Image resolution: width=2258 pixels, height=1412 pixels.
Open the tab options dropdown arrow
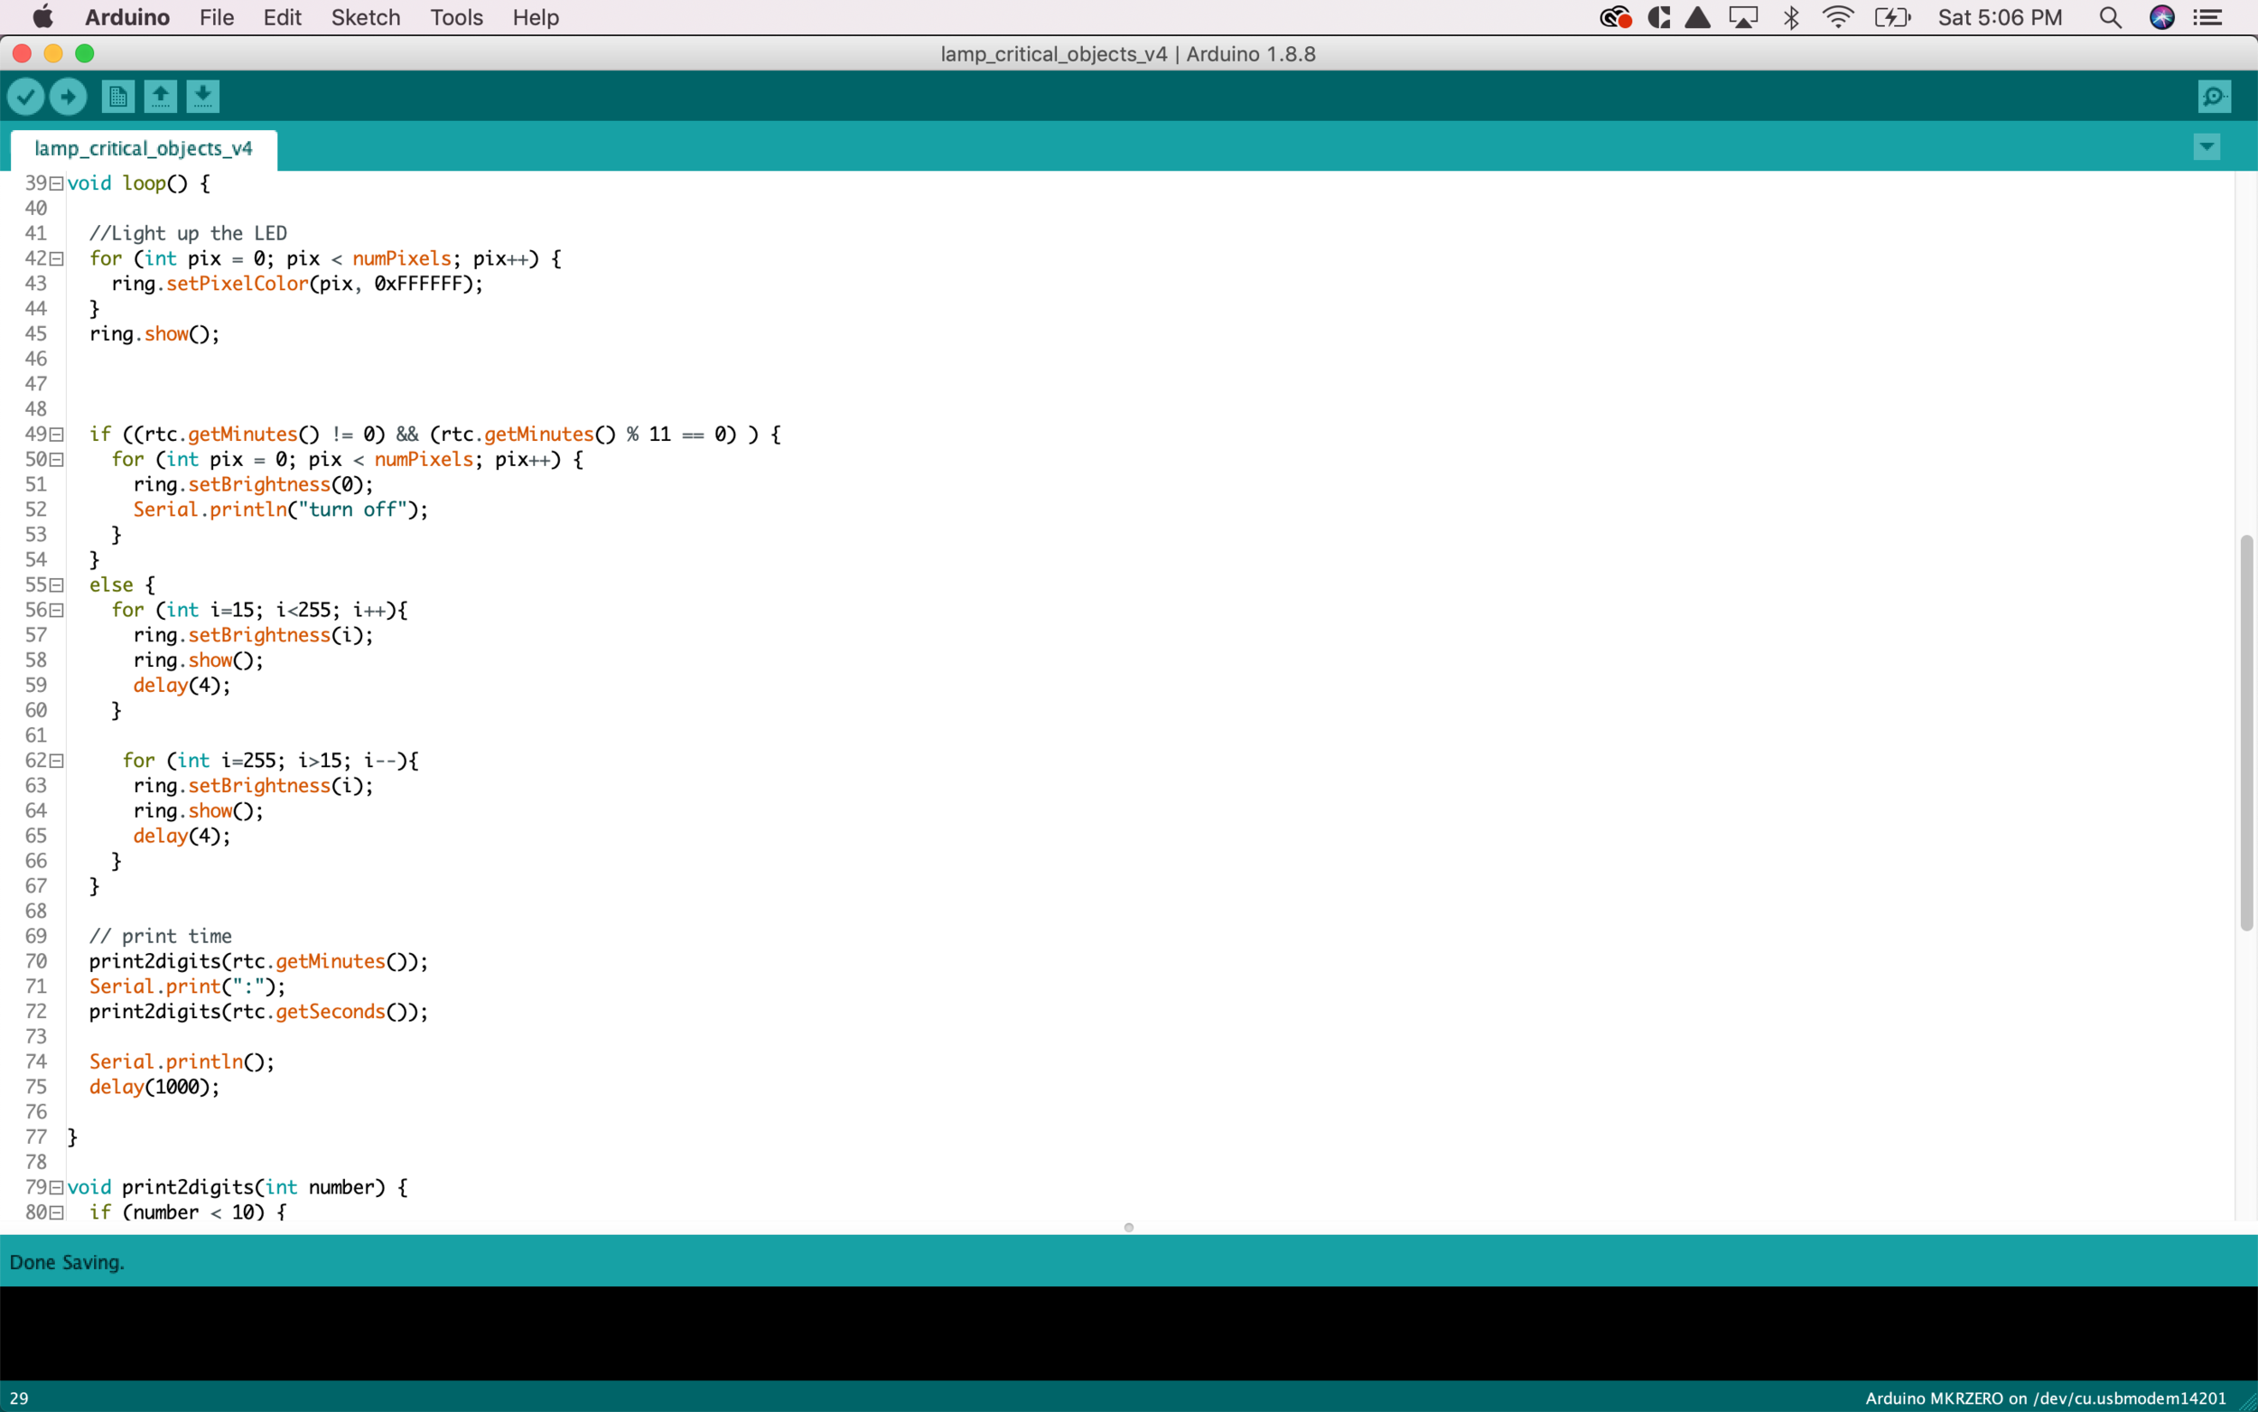tap(2207, 146)
